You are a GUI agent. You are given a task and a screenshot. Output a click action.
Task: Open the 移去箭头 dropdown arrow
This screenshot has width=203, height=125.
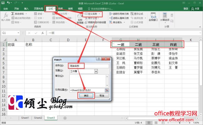[x=124, y=22]
